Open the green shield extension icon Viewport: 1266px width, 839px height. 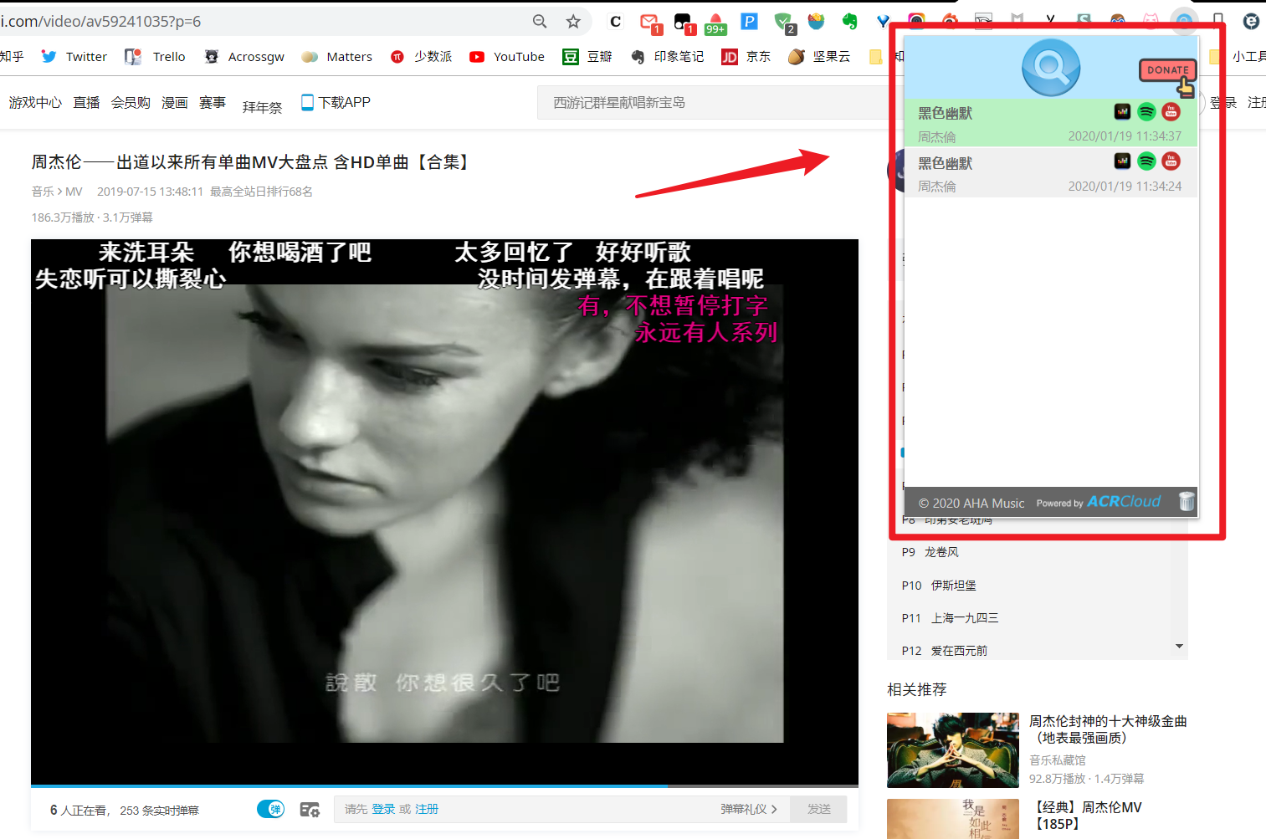(x=783, y=23)
